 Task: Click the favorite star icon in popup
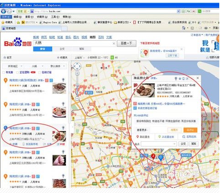point(180,79)
